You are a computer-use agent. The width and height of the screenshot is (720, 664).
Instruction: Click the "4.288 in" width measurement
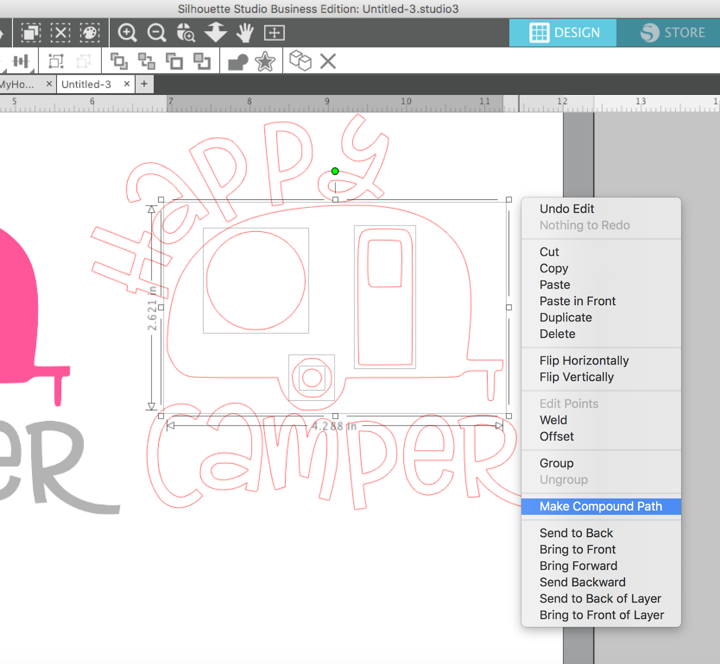coord(334,426)
